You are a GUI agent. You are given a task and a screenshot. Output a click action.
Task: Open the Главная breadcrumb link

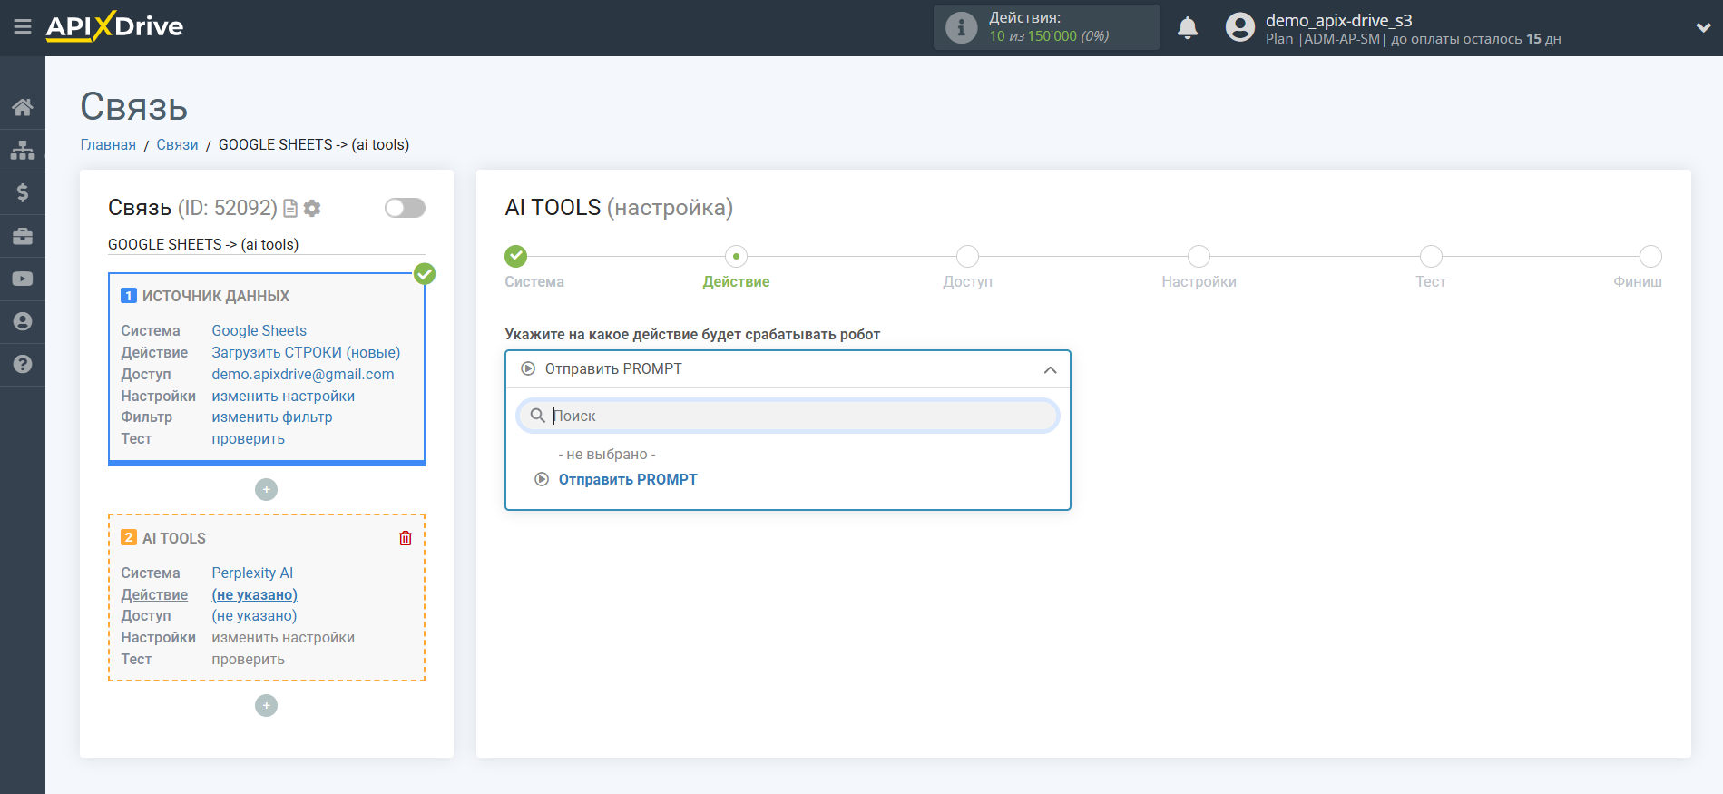(x=108, y=144)
